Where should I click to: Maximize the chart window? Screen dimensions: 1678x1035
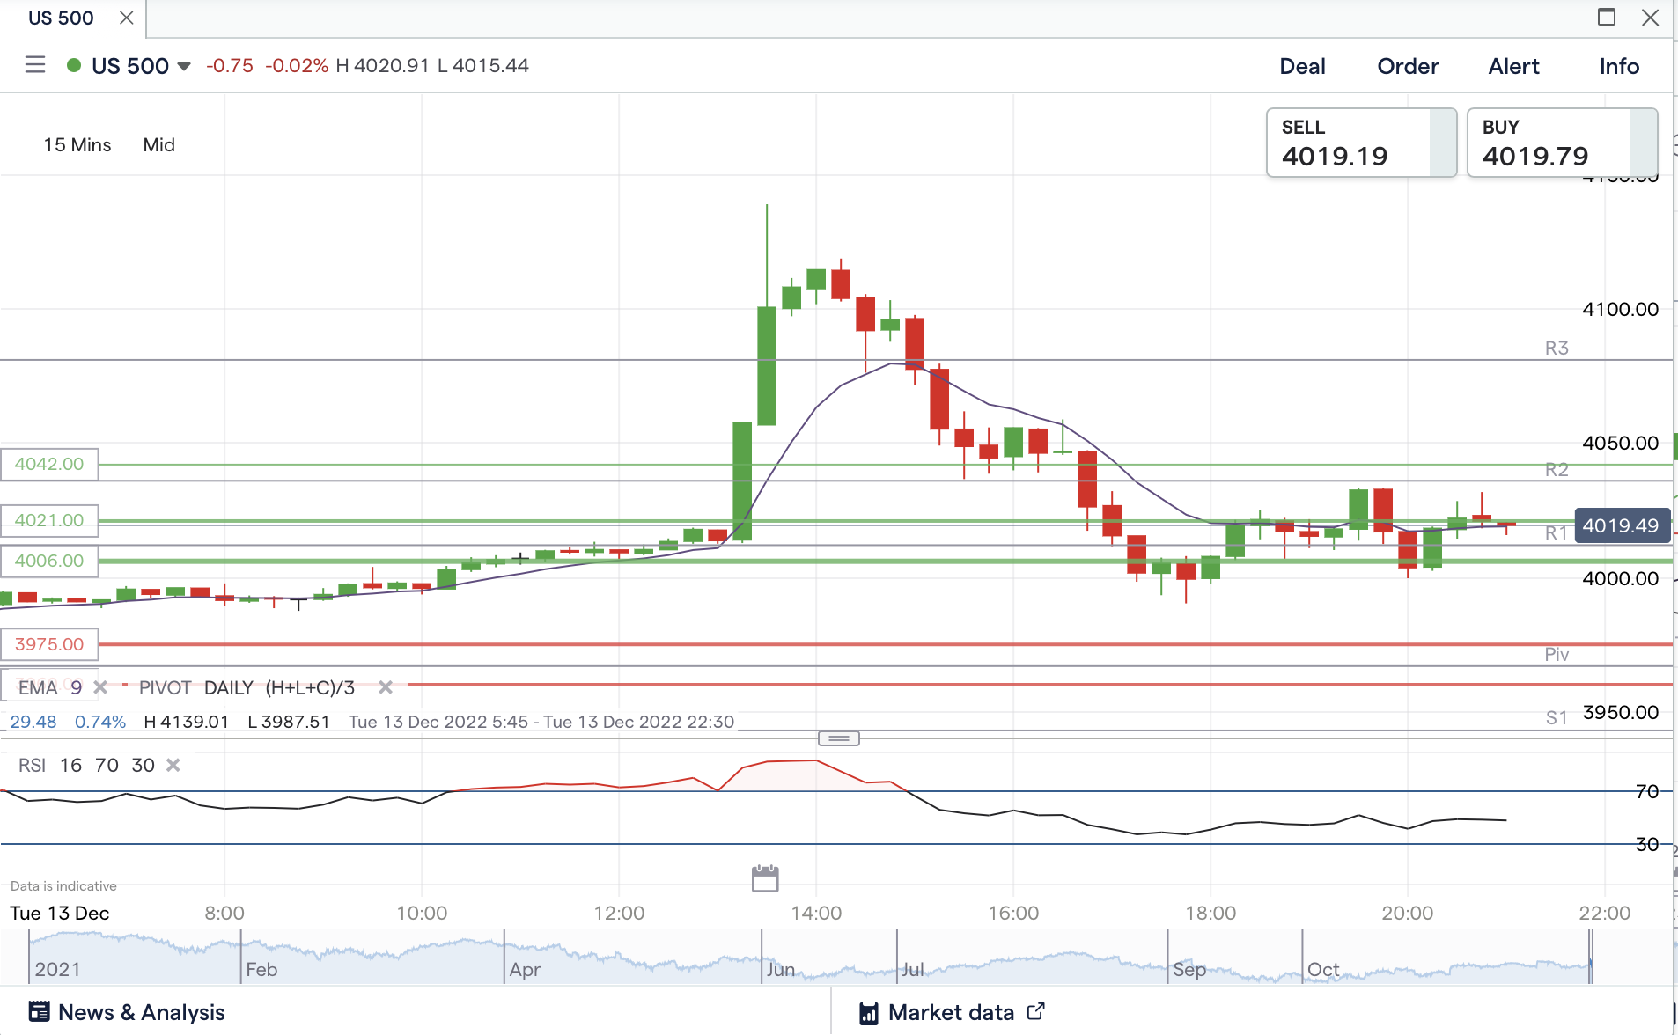pyautogui.click(x=1607, y=17)
